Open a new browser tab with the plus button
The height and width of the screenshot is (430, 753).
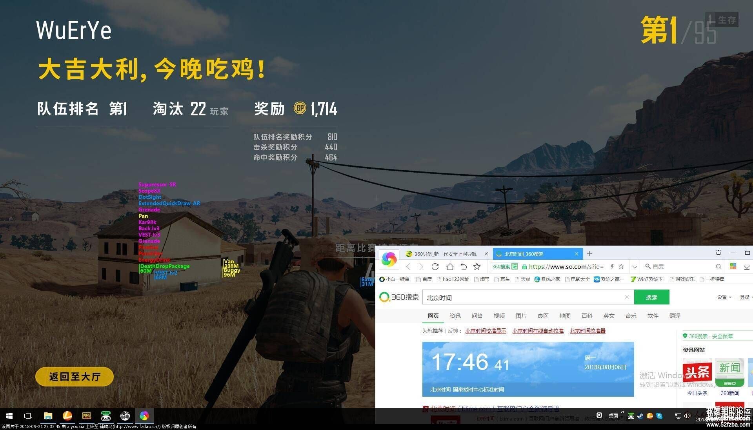[x=589, y=254]
